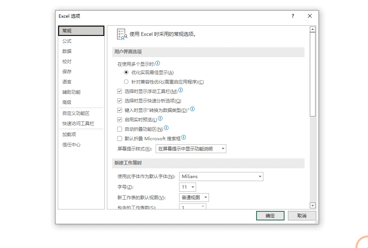
Task: Click the vertical scrollbar thumb
Action: point(312,74)
